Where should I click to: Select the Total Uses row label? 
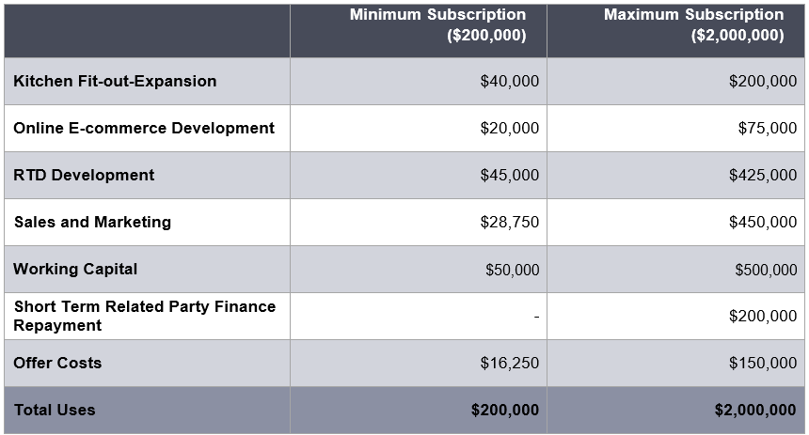click(x=55, y=411)
